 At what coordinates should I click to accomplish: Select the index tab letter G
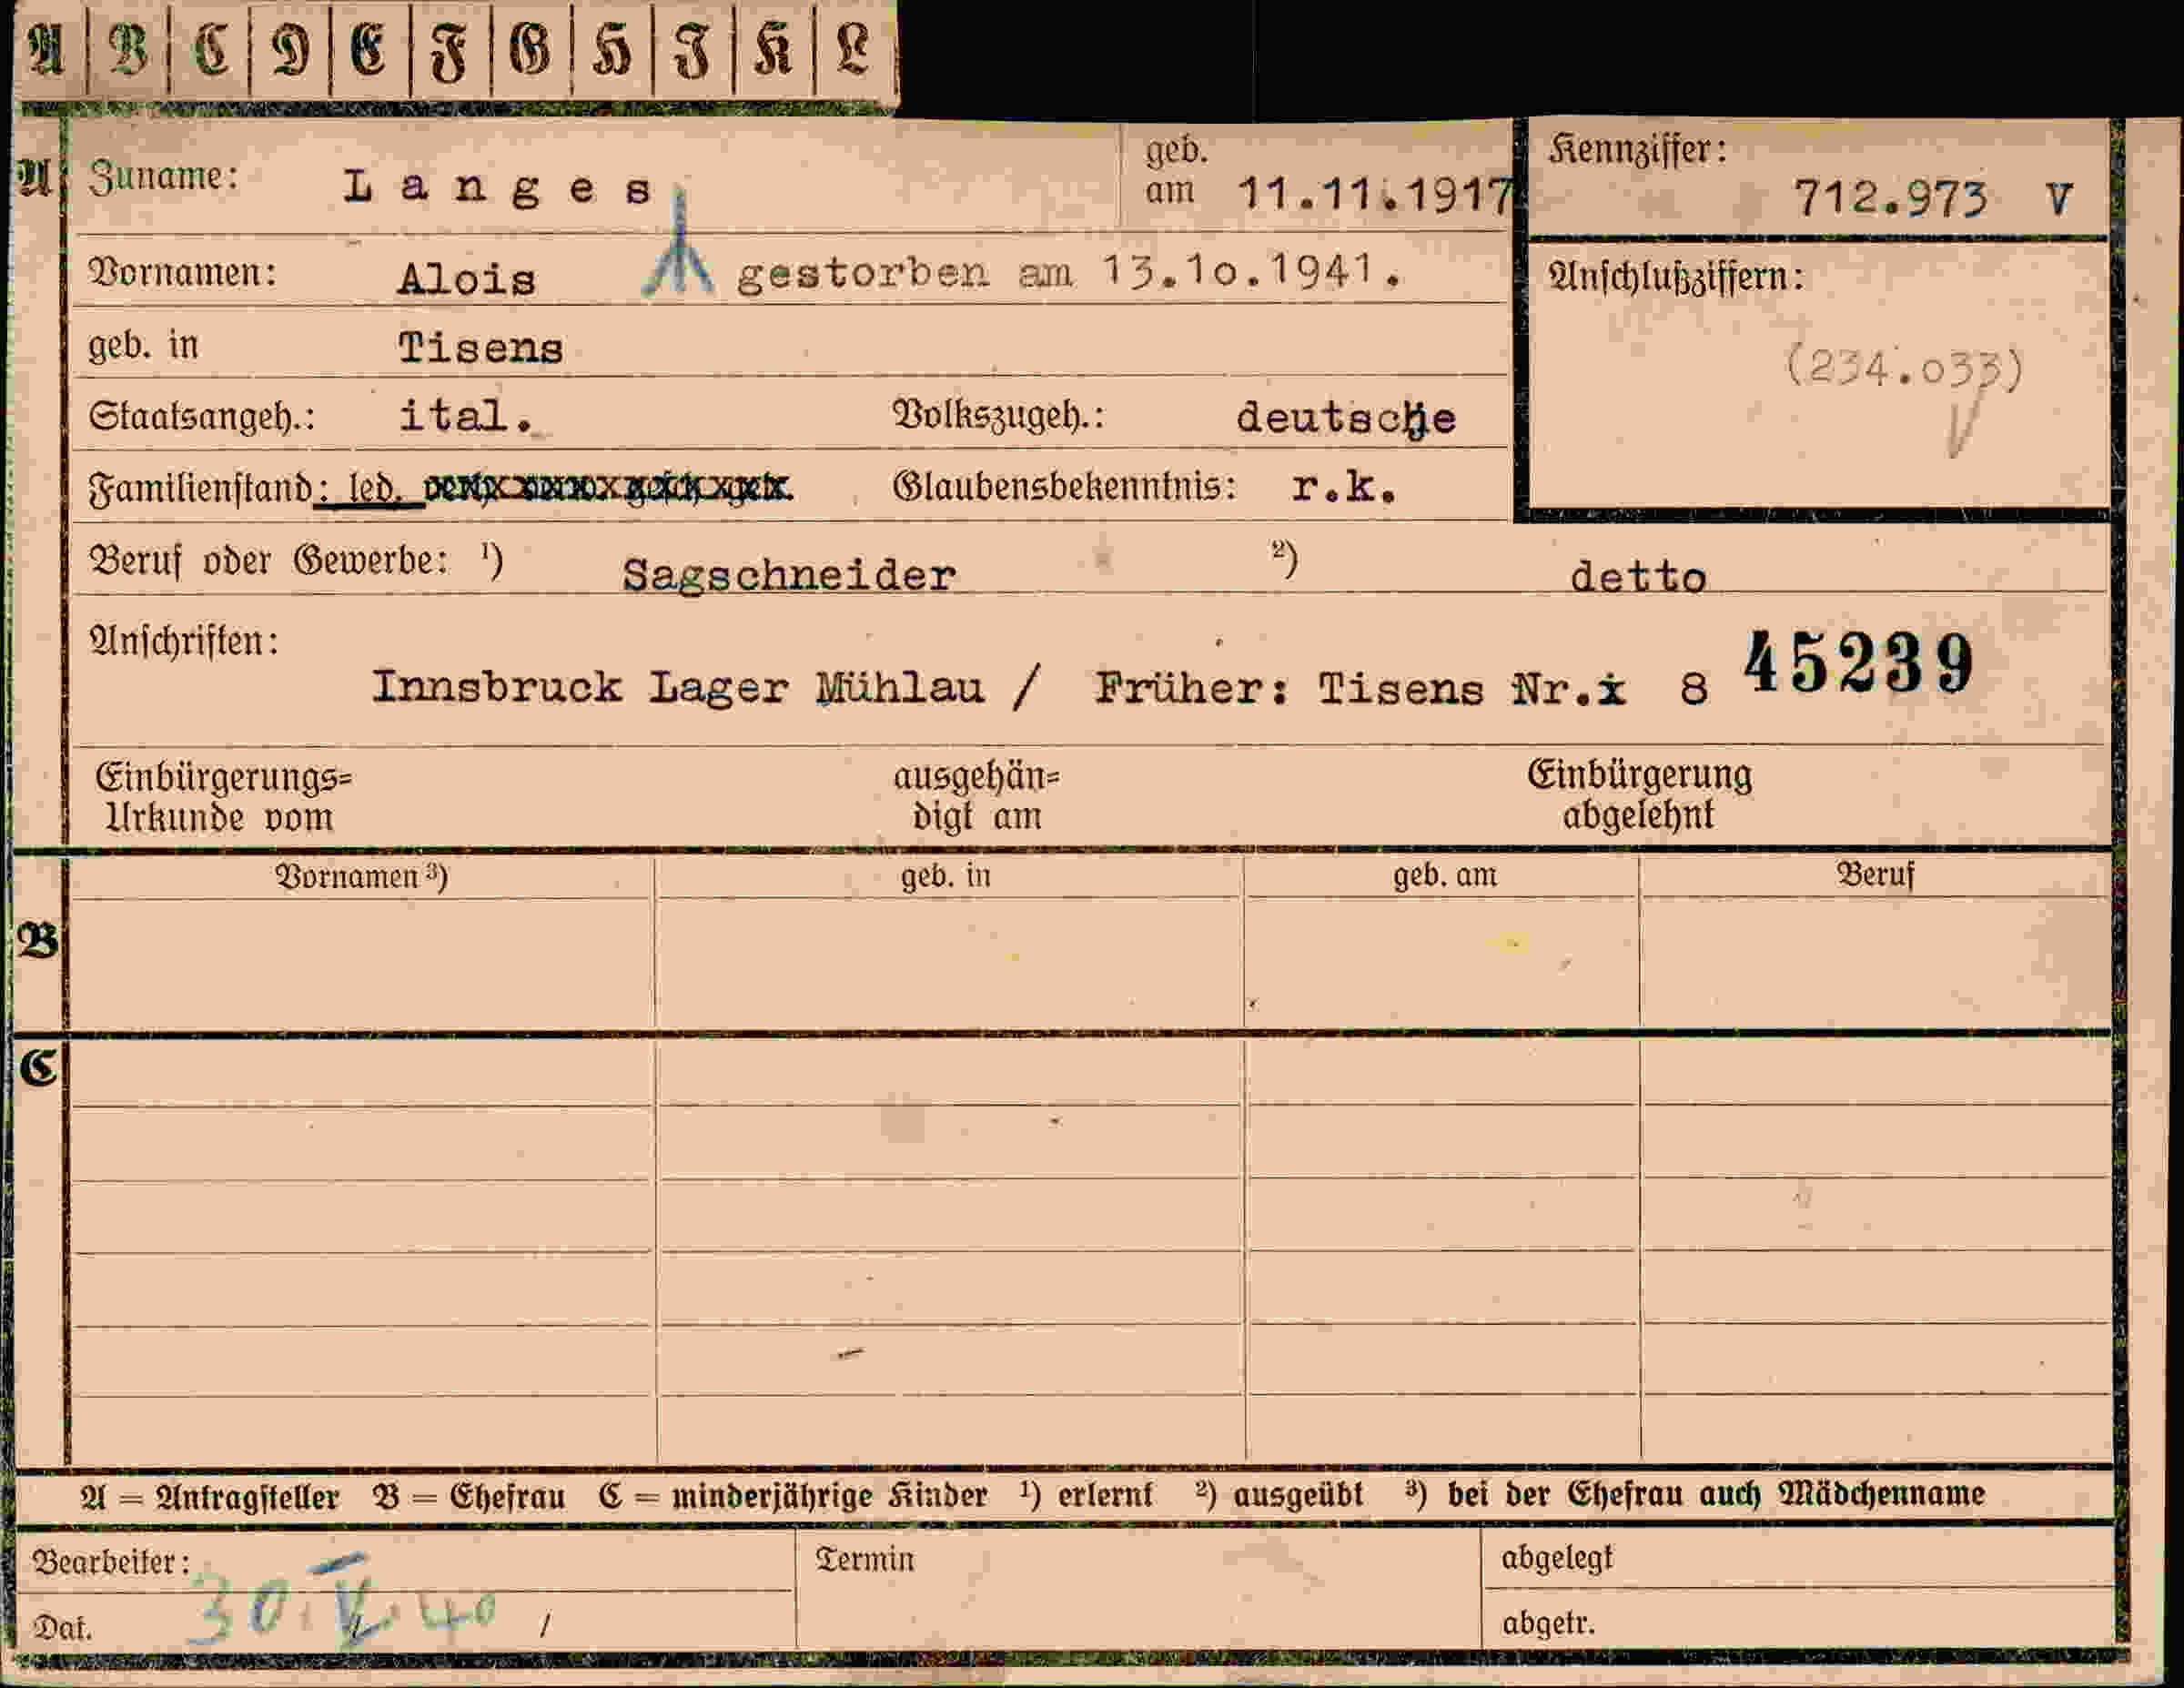(531, 51)
